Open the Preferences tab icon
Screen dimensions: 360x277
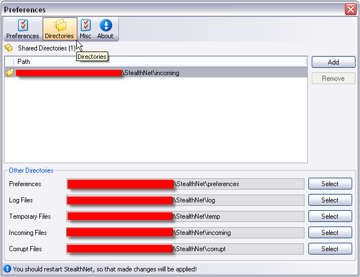pyautogui.click(x=23, y=25)
